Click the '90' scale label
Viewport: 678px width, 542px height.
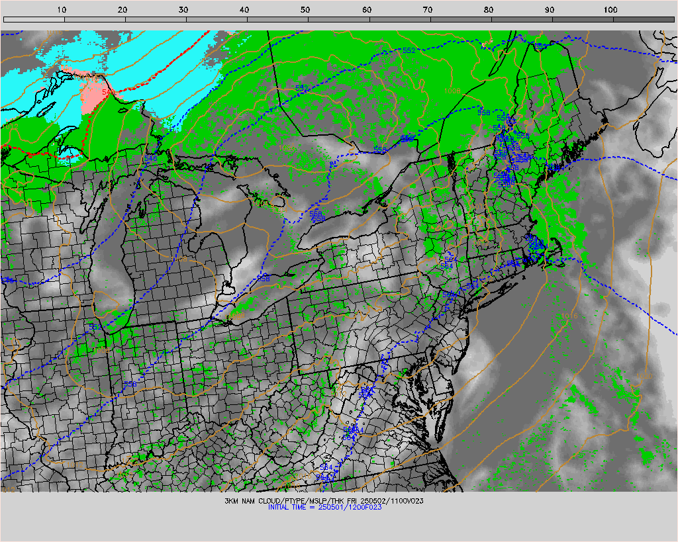(x=550, y=9)
